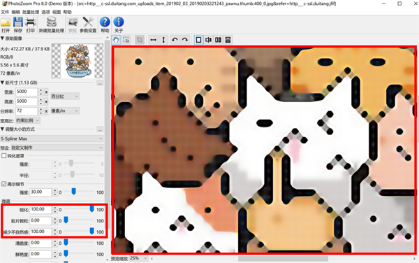419x263 pixels.
Task: Click the ellipsis button beside 新尺寸
Action: (100, 83)
